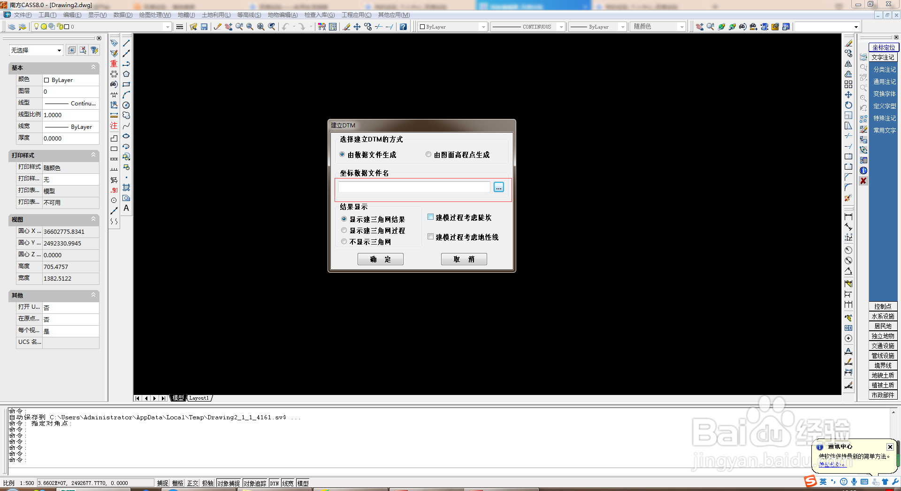
Task: Collapse the 视图 section
Action: (x=93, y=219)
